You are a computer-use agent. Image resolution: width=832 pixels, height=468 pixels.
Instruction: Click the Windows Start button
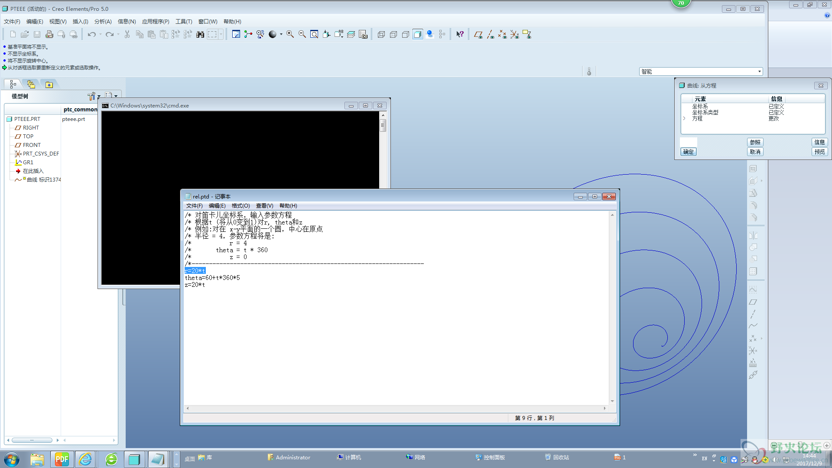[x=12, y=459]
